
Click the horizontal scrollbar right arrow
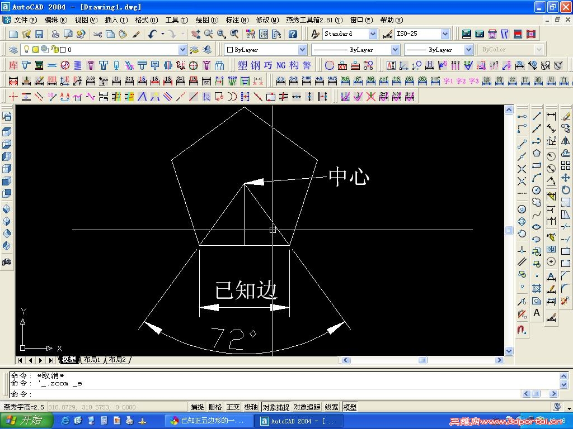click(499, 360)
